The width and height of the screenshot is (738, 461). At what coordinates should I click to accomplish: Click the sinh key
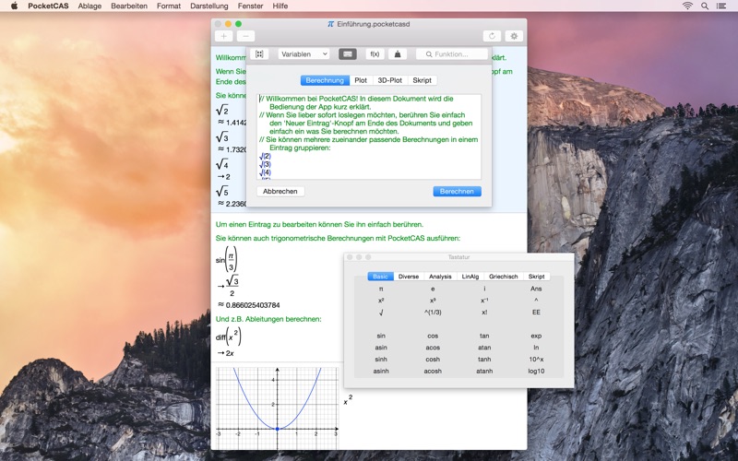click(x=381, y=360)
